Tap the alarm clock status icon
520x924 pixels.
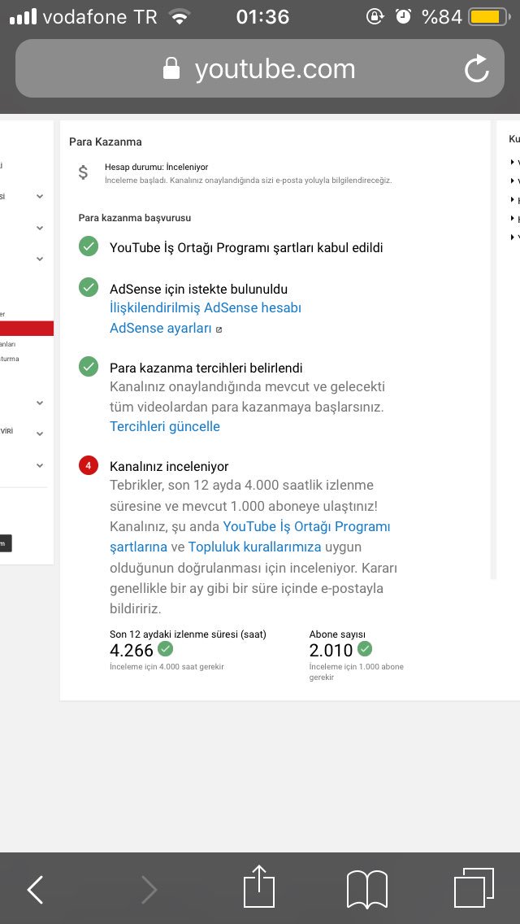(403, 16)
